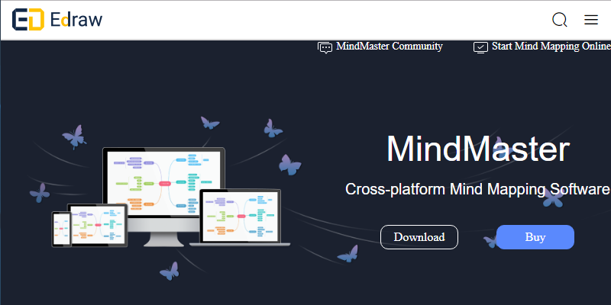This screenshot has height=305, width=611.
Task: Click the MindMaster heading text
Action: (x=477, y=149)
